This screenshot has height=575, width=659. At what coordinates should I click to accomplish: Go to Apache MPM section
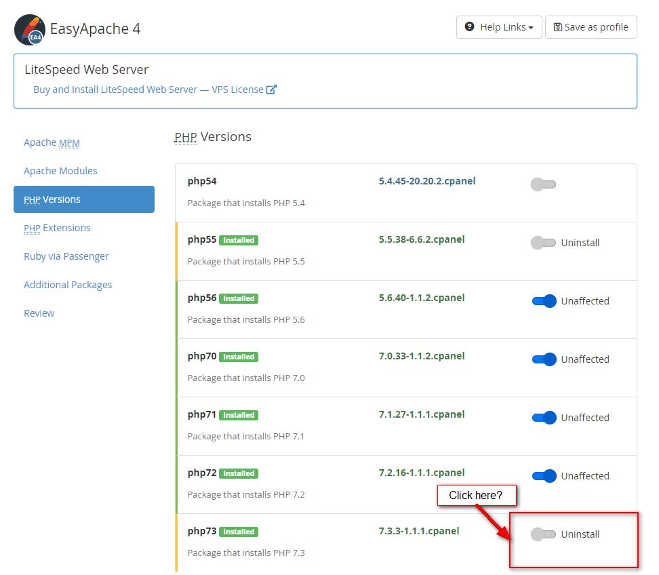click(52, 142)
